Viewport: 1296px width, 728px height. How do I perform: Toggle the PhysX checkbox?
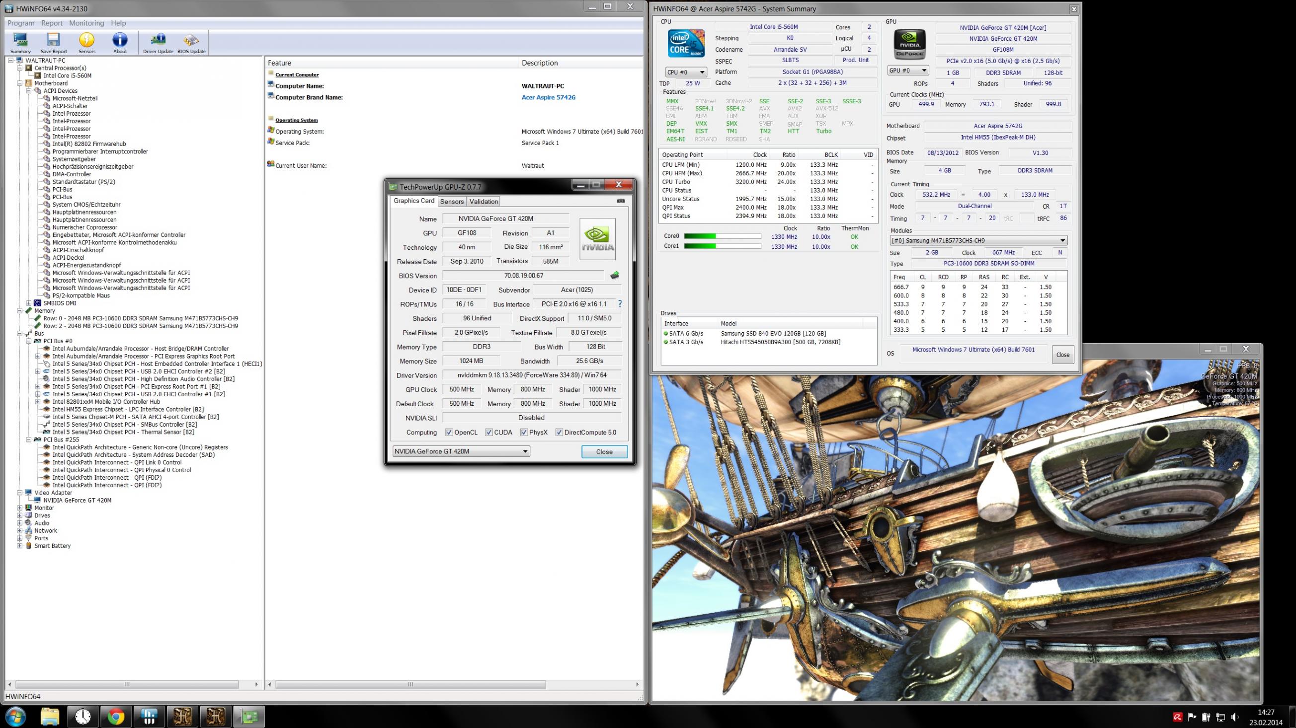pyautogui.click(x=524, y=433)
